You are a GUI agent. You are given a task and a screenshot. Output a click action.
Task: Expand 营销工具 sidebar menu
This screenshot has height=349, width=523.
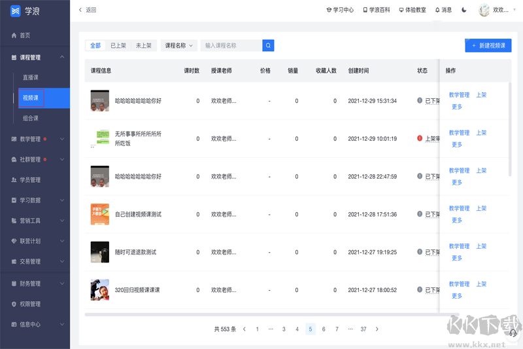click(35, 221)
